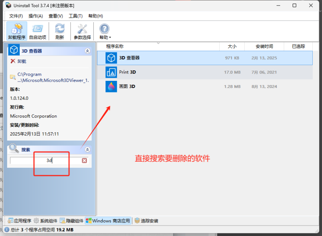The width and height of the screenshot is (322, 236).
Task: Sort by 已追踪 column header
Action: (298, 46)
